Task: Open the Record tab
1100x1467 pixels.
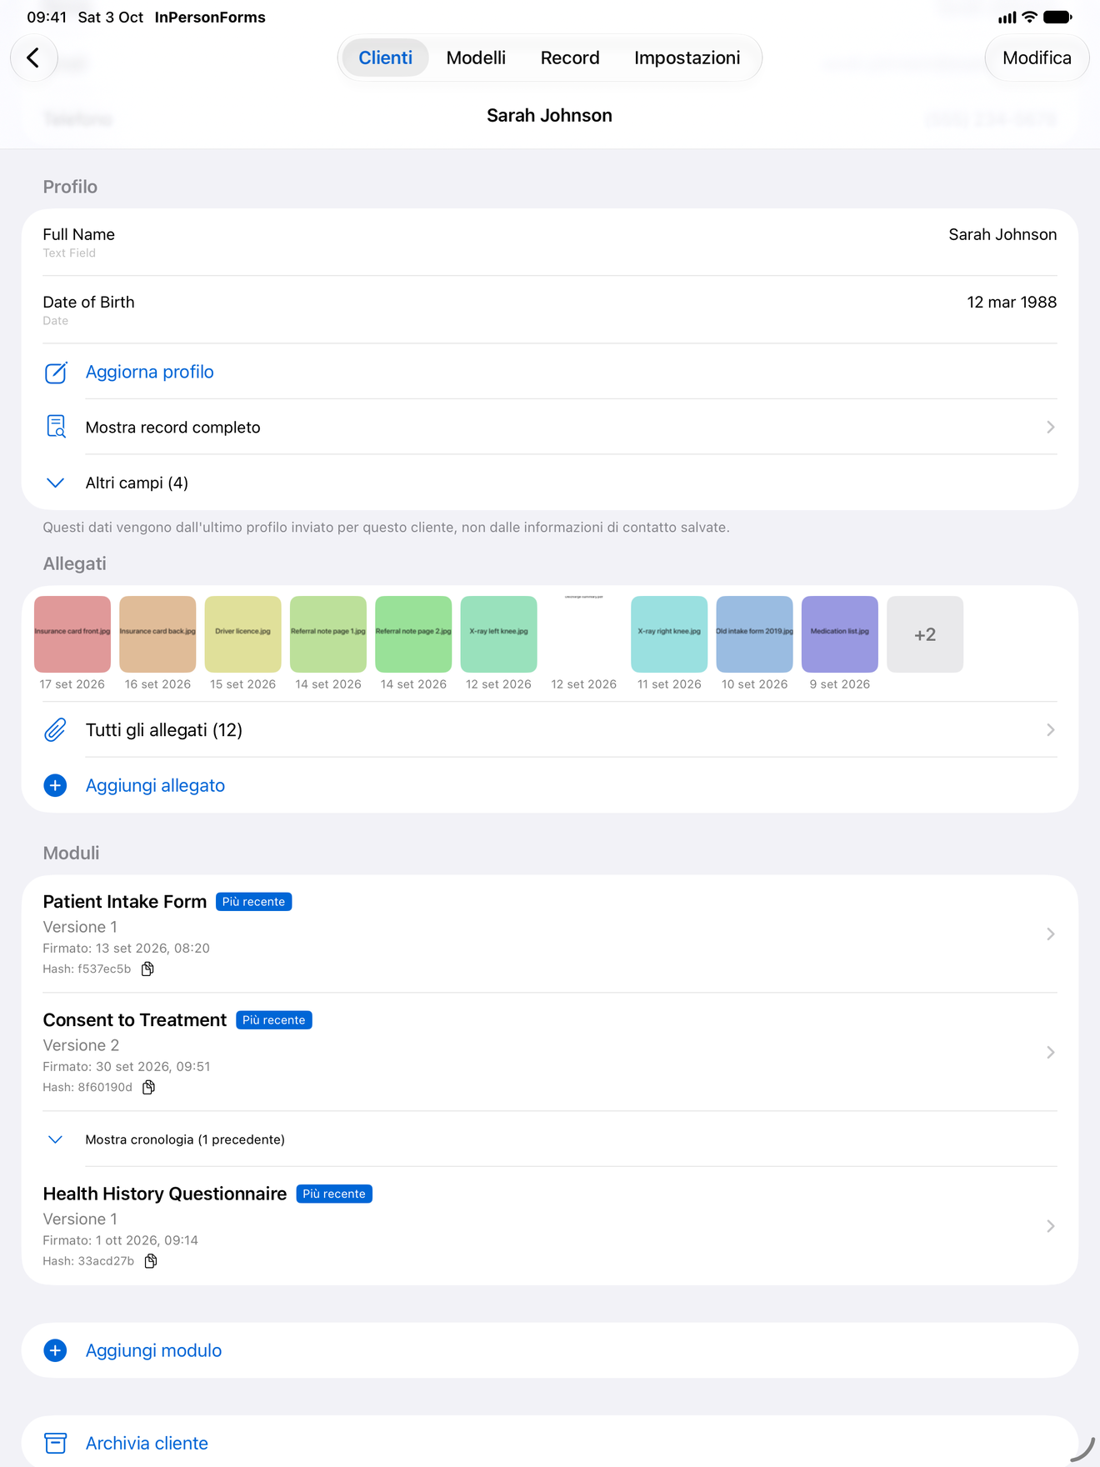Action: 570,58
